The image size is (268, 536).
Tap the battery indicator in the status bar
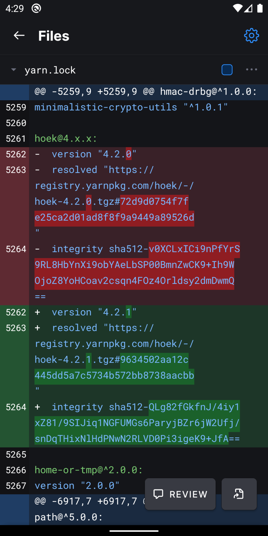click(x=260, y=8)
